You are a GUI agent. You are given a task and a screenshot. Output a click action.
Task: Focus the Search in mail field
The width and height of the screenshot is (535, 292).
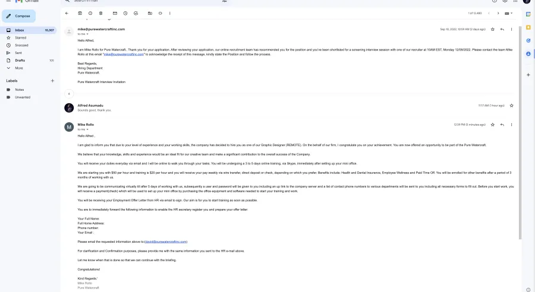coord(147,1)
